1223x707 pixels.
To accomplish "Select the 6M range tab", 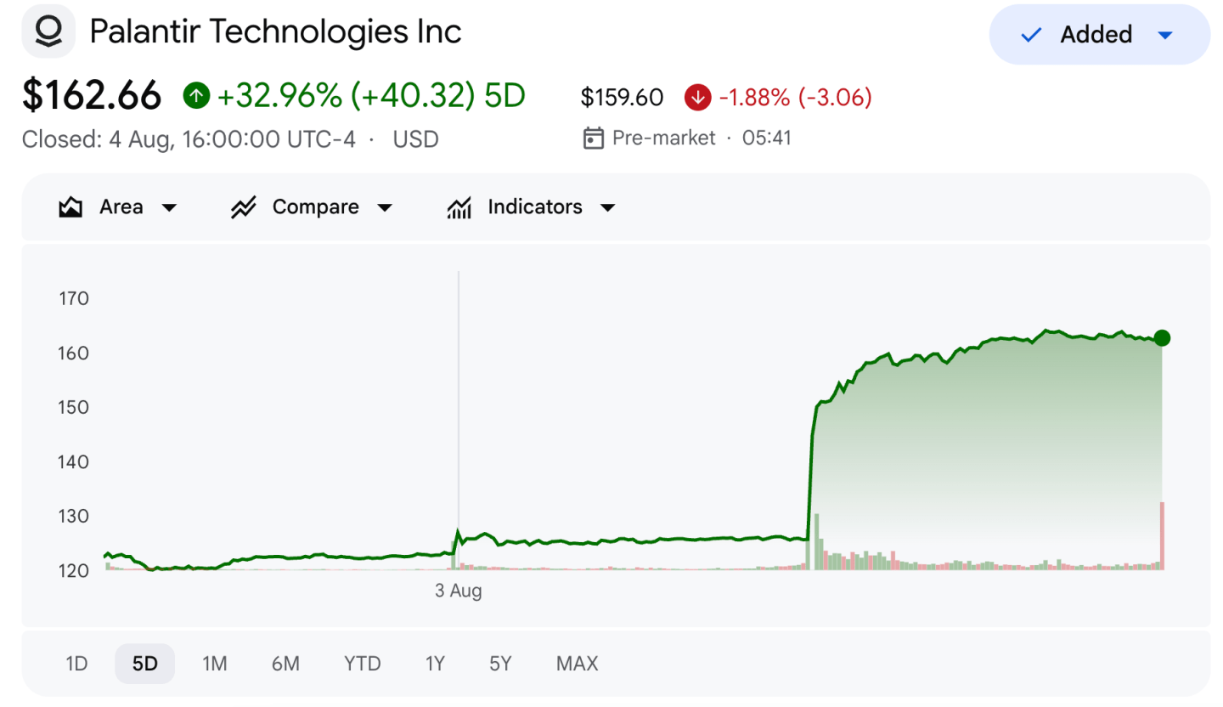I will (285, 664).
